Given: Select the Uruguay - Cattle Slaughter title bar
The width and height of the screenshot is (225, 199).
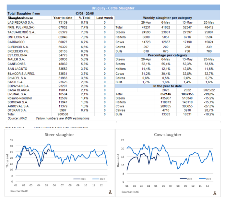Looking at the screenshot, I should 112,8.
